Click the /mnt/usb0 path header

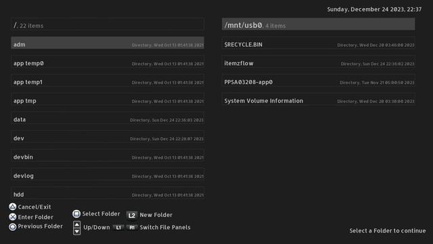pyautogui.click(x=319, y=24)
